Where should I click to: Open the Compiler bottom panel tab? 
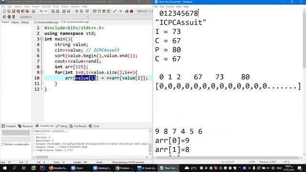click(9, 126)
